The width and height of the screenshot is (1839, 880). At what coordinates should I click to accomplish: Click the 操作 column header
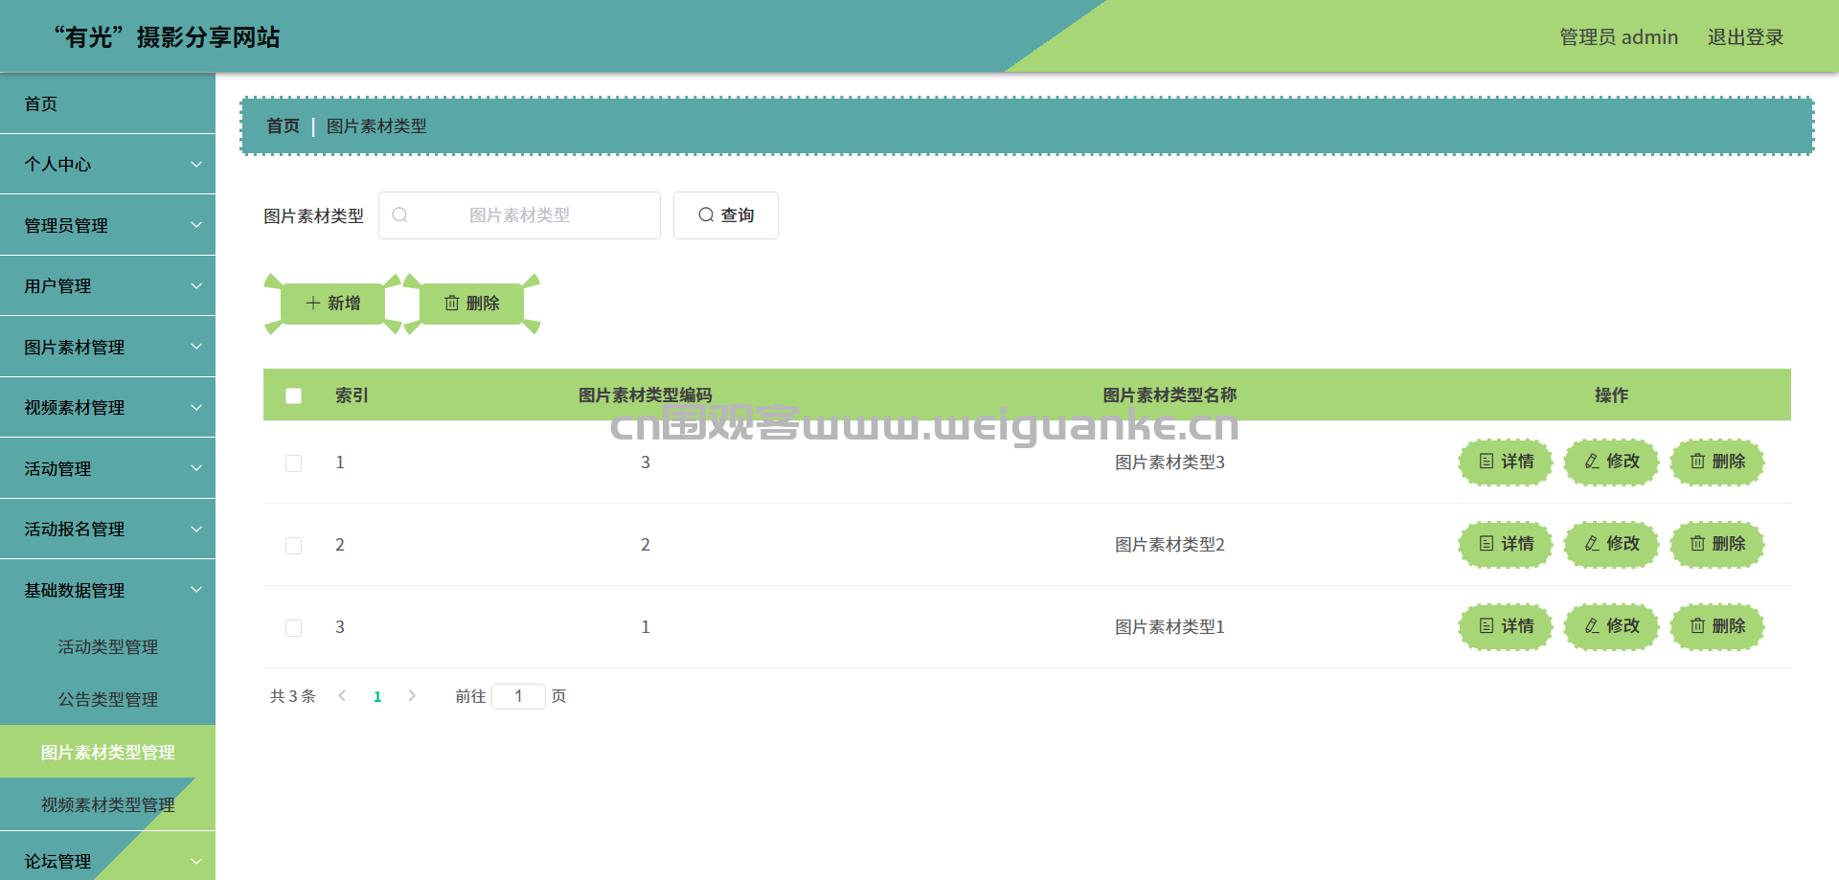point(1611,395)
